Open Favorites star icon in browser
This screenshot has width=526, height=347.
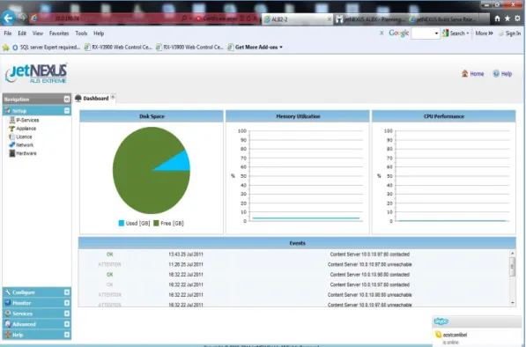pyautogui.click(x=507, y=18)
